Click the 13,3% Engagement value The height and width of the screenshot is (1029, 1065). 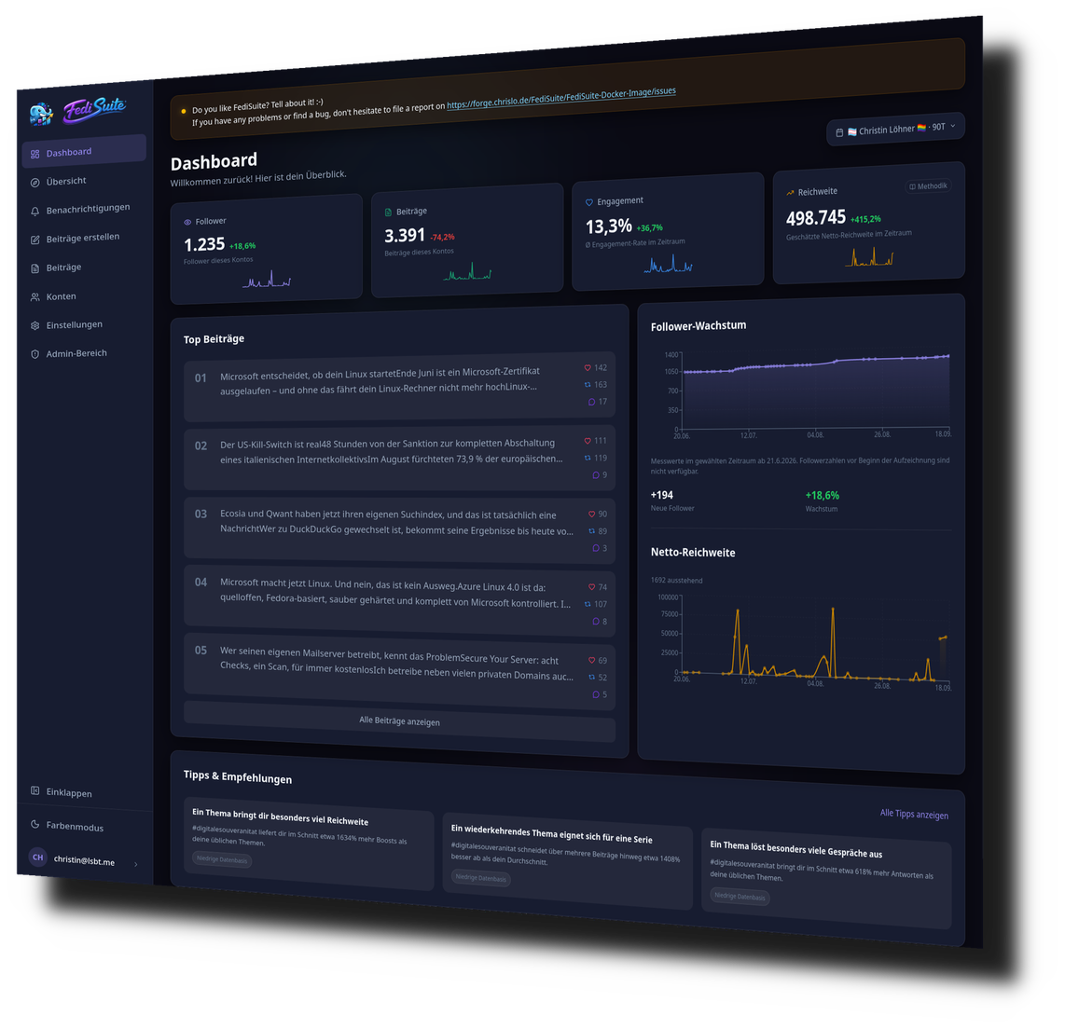click(x=609, y=226)
